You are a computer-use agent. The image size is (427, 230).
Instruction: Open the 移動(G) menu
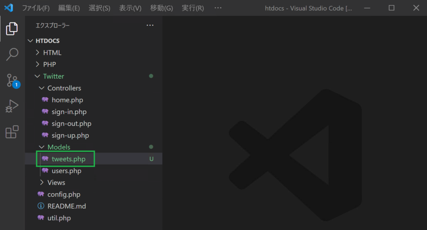tap(161, 8)
